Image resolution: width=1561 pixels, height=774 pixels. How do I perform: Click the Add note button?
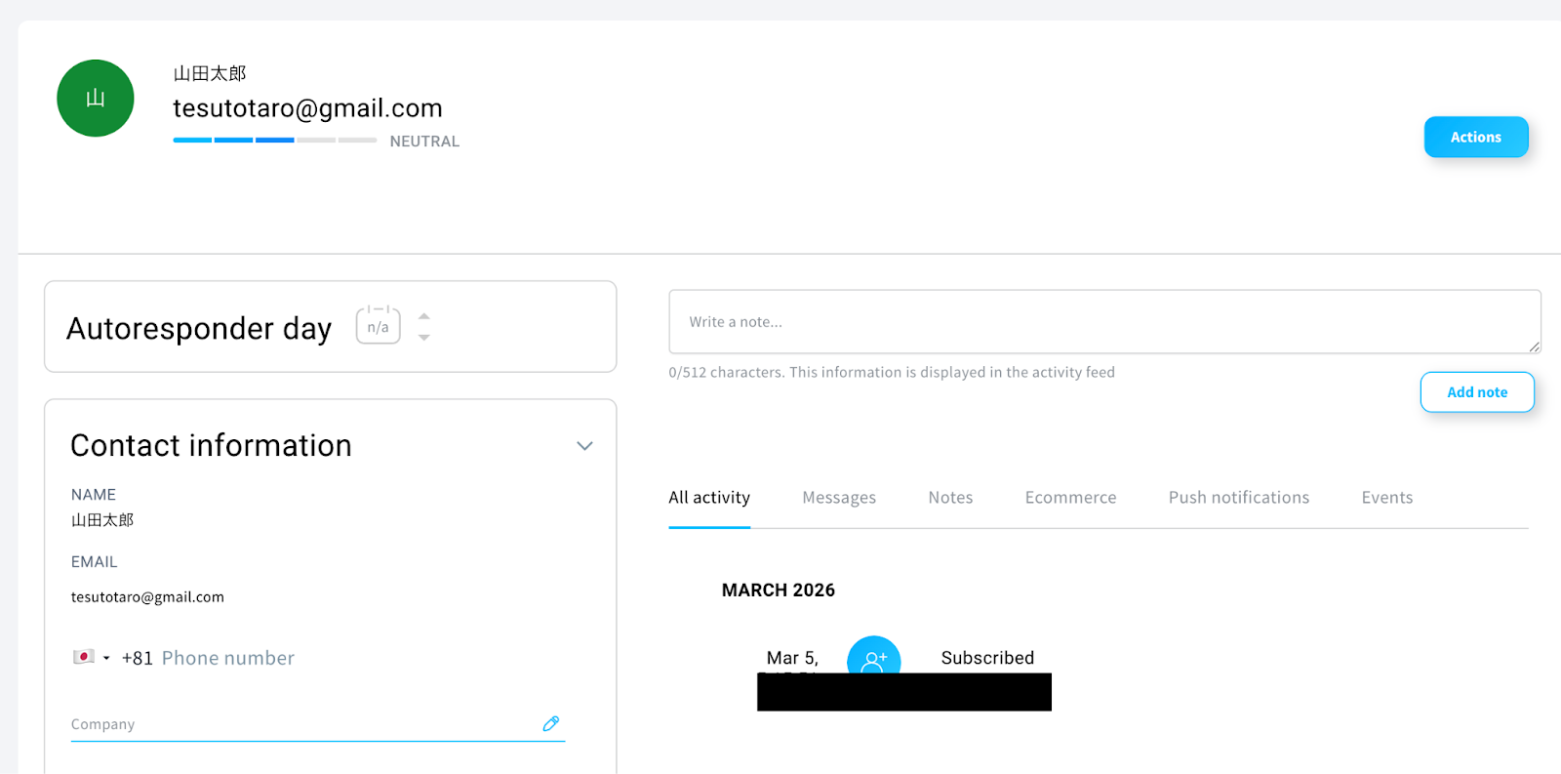[x=1476, y=392]
